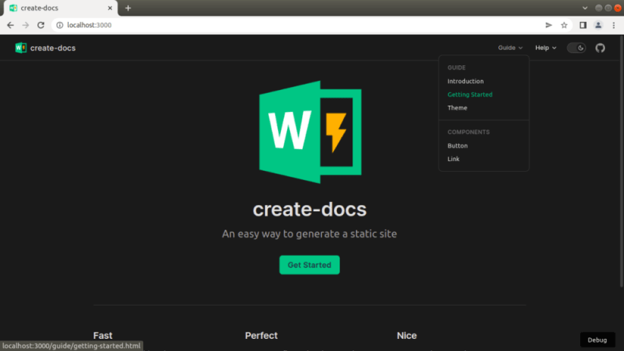Open the GitHub repository icon
This screenshot has height=351, width=624.
point(600,48)
